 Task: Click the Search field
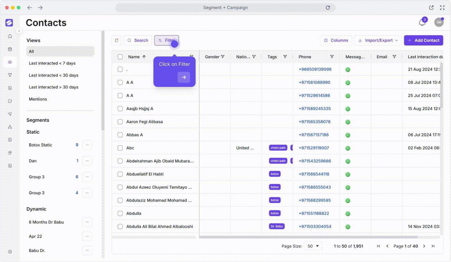pyautogui.click(x=138, y=40)
